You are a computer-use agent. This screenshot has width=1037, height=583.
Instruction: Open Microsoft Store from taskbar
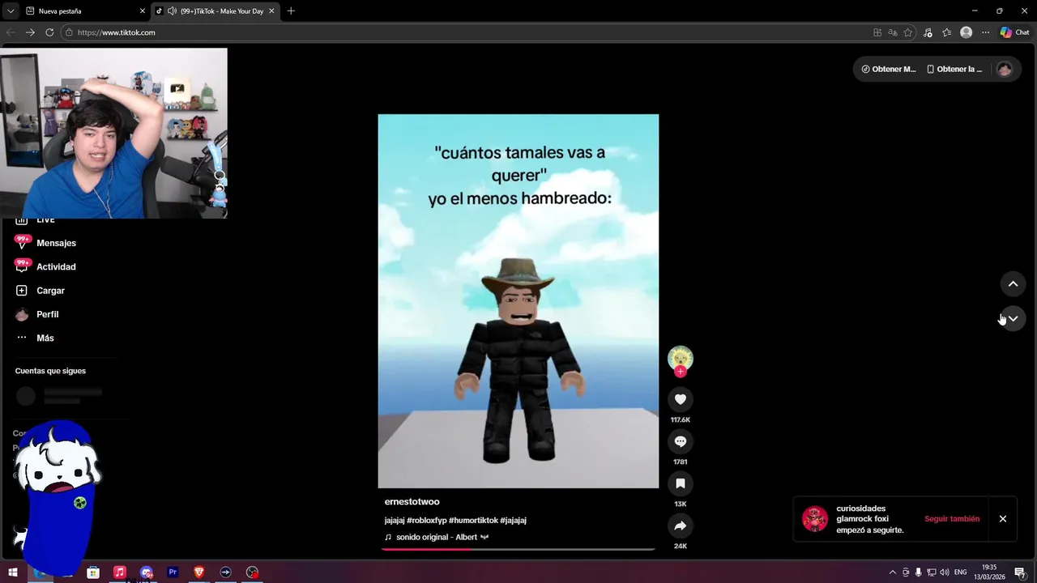pos(93,572)
